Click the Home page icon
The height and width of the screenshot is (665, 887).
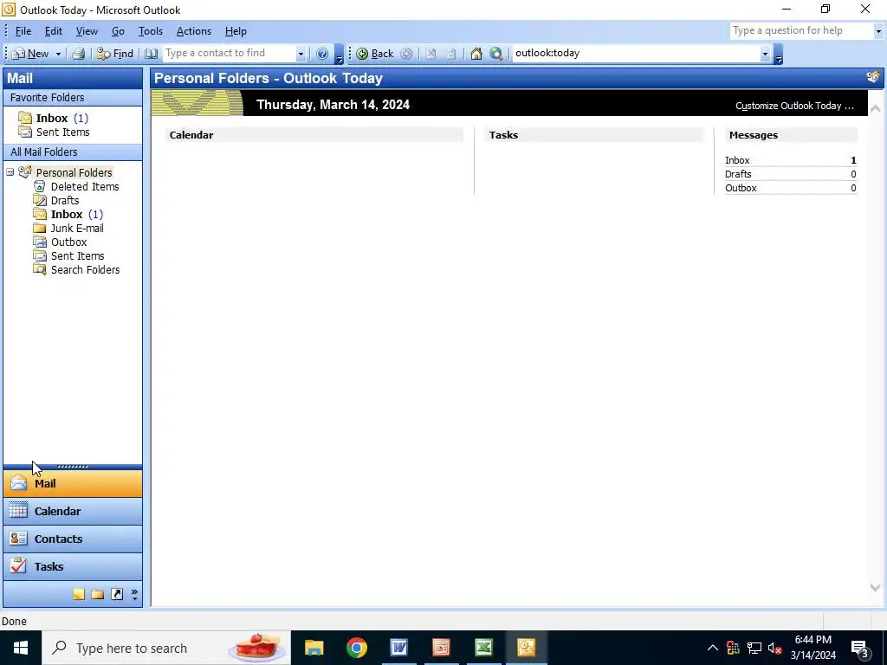point(476,54)
